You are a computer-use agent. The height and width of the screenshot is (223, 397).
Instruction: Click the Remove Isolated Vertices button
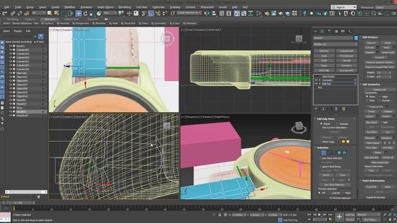coord(379,62)
